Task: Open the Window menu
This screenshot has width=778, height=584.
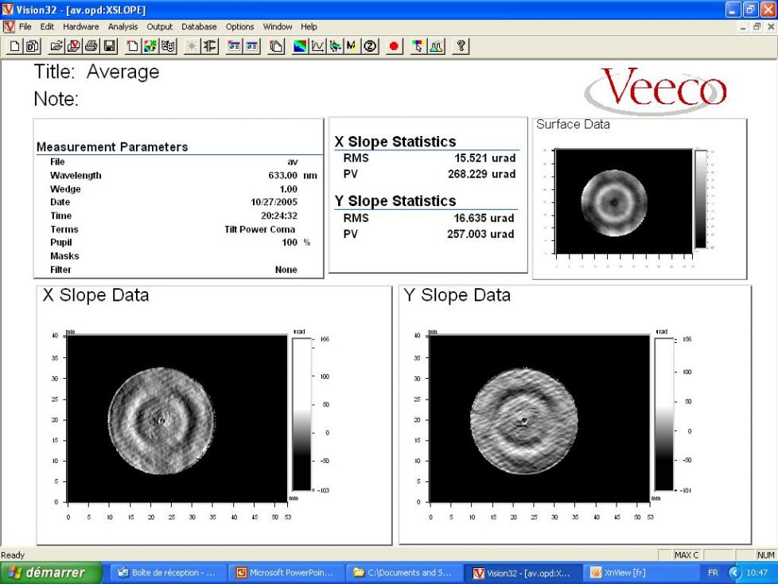Action: (x=277, y=27)
